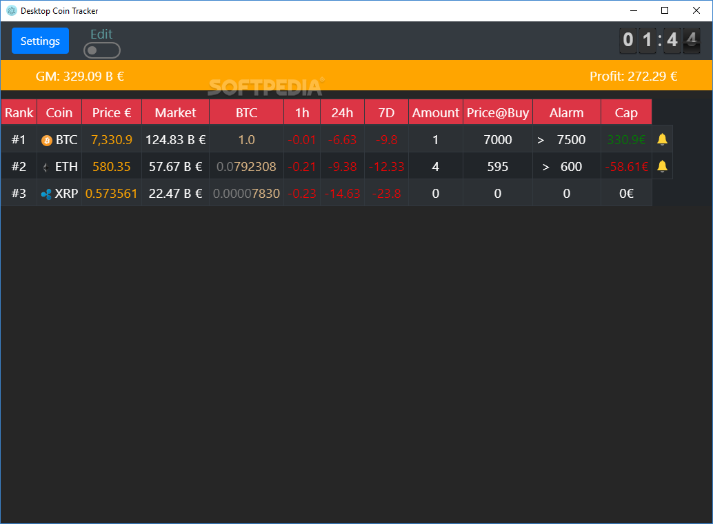This screenshot has height=524, width=713.
Task: Click the Bitcoin coin logo
Action: 47,141
